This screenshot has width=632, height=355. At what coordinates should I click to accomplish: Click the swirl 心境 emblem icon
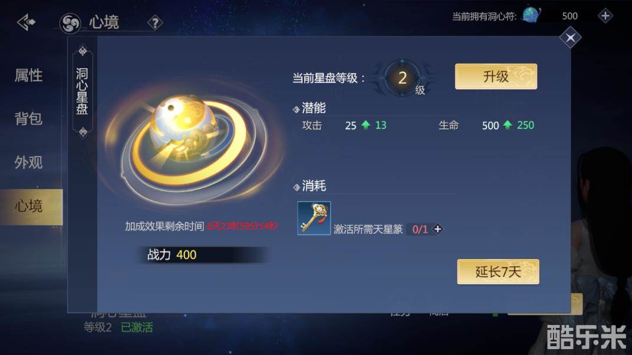(x=70, y=24)
